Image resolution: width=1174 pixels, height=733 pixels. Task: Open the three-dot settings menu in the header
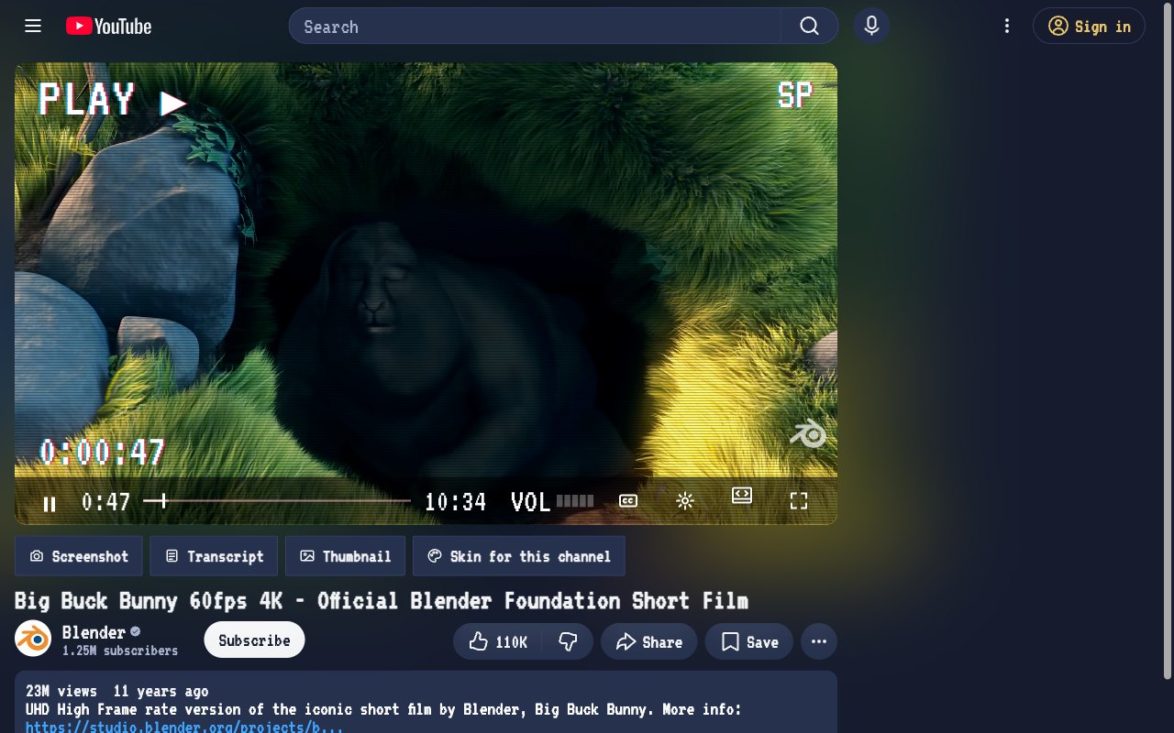coord(1007,26)
